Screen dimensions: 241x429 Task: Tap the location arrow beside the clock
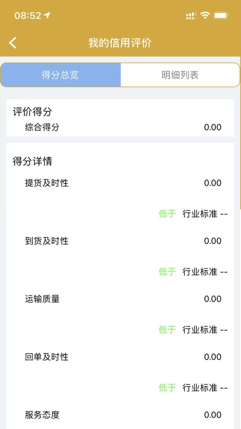click(x=47, y=16)
